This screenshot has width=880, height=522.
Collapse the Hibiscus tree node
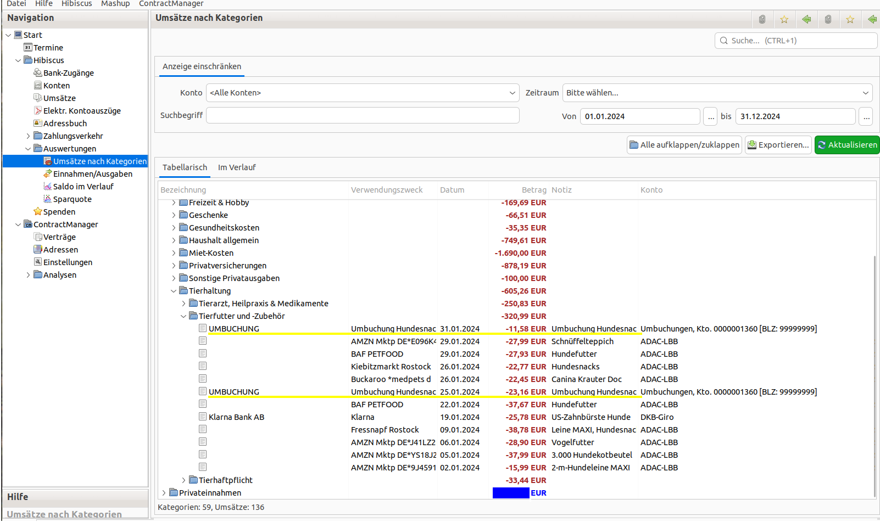pyautogui.click(x=18, y=60)
